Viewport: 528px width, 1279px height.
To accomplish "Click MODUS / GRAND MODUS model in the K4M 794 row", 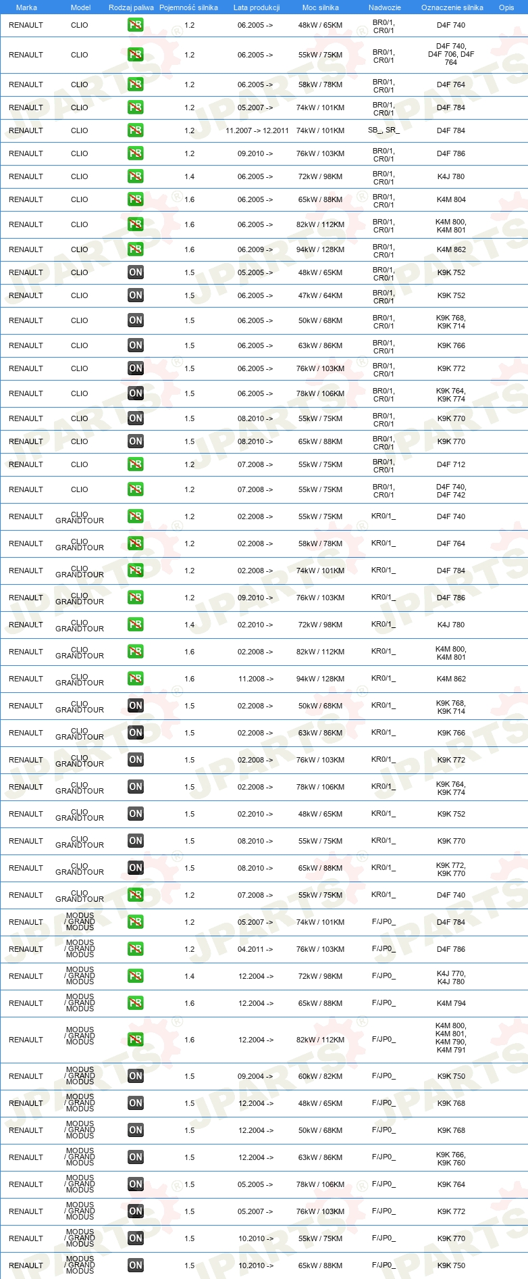I will (80, 1003).
